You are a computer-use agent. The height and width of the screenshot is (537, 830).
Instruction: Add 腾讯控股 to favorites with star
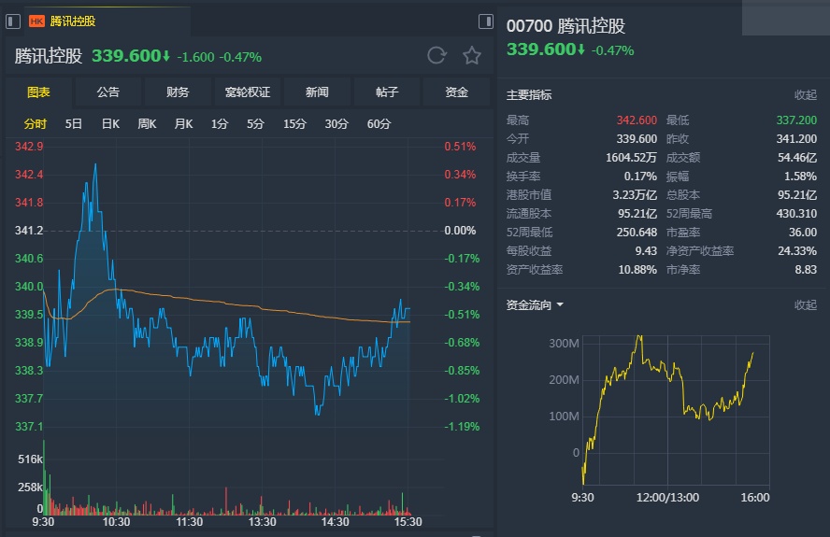tap(472, 56)
